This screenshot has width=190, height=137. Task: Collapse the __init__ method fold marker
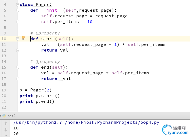18,11
